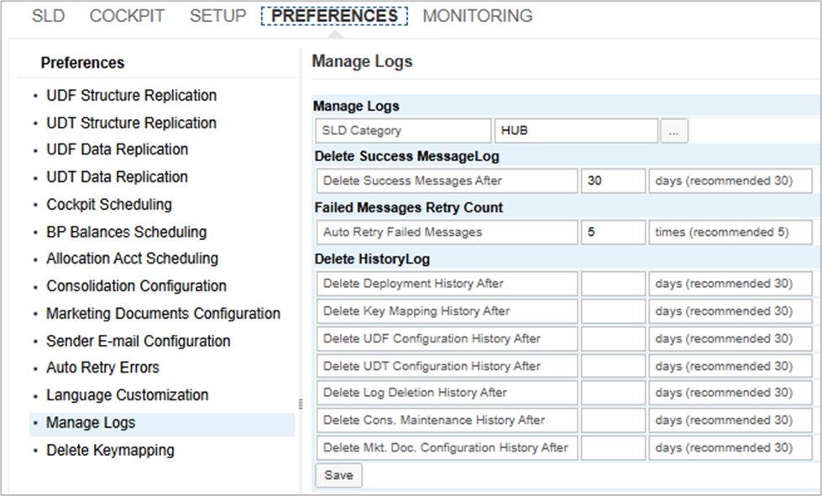
Task: Open Sender E-mail Configuration
Action: coord(138,342)
